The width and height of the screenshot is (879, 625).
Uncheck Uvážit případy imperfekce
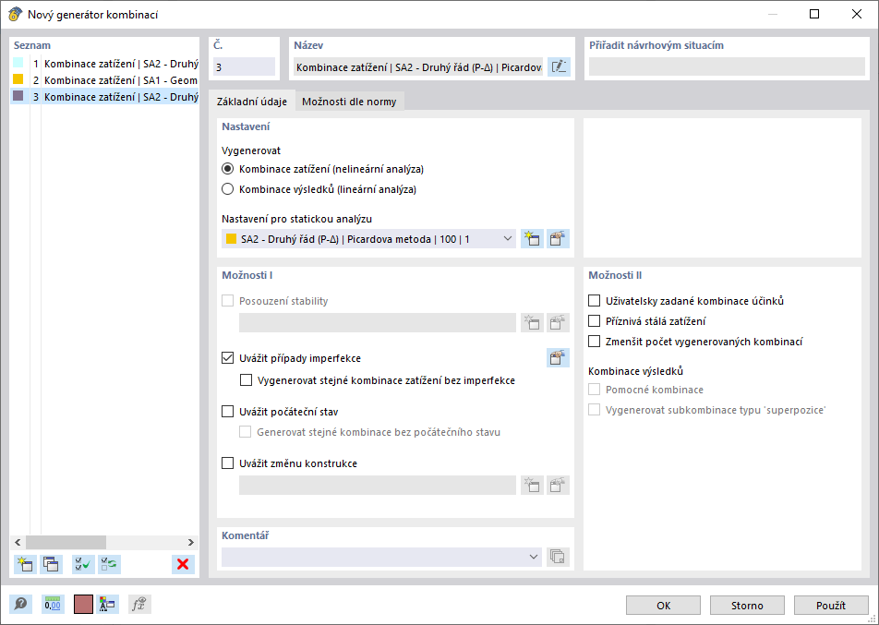228,358
